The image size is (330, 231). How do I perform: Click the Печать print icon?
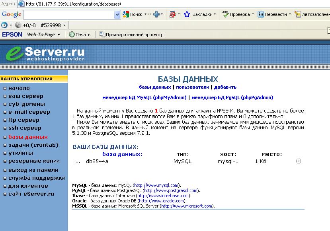pyautogui.click(x=72, y=34)
